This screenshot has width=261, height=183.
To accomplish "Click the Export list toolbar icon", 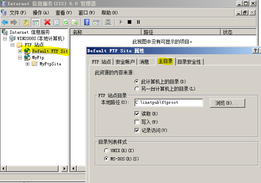I will (75, 22).
